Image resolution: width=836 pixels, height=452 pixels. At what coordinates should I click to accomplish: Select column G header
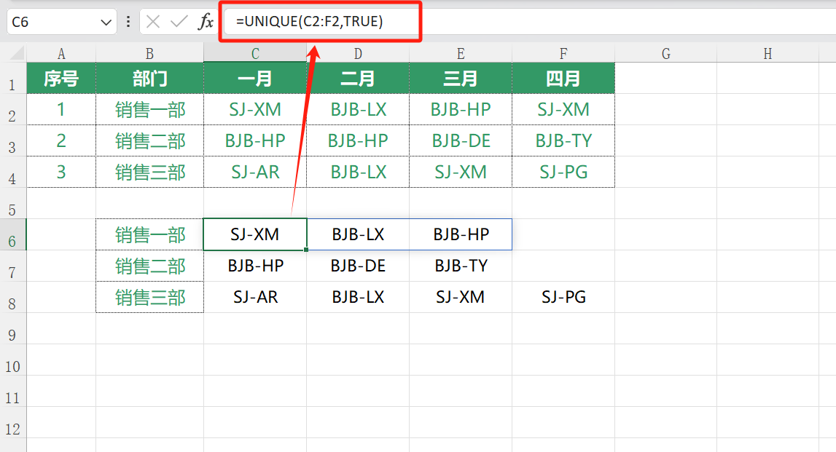click(666, 53)
